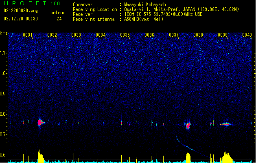Screen dimensions: 256x163
Task: Click the kHz axis unit label
Action: [x=4, y=33]
